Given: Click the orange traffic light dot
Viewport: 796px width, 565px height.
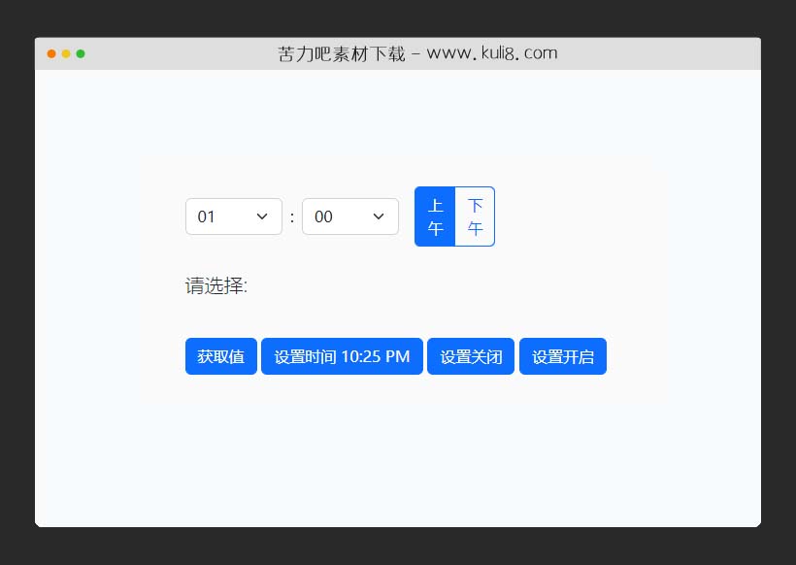Looking at the screenshot, I should [65, 54].
